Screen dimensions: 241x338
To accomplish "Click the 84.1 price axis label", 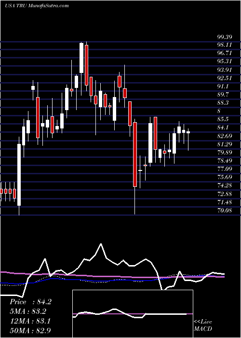I will pyautogui.click(x=223, y=127).
